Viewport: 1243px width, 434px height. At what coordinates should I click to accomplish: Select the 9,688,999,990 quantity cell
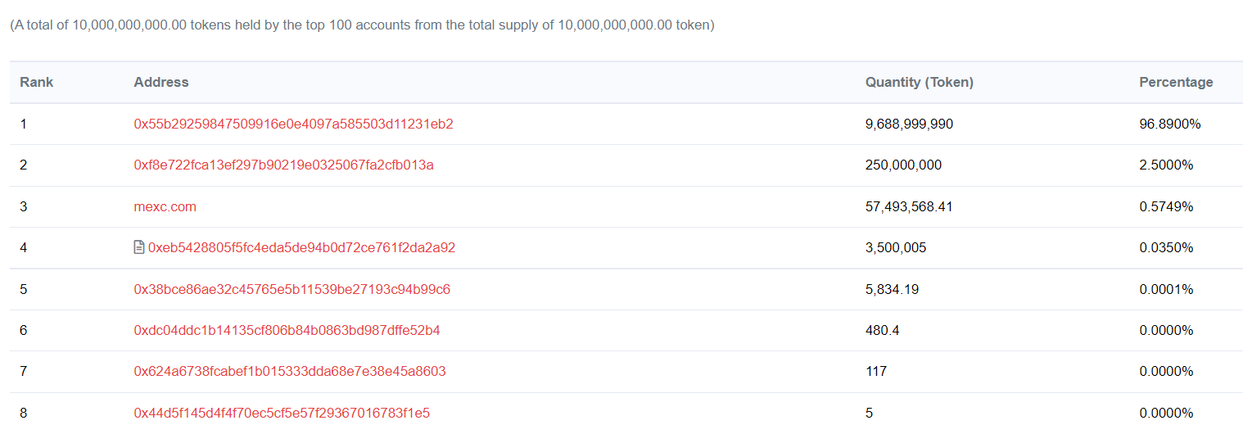pyautogui.click(x=909, y=124)
